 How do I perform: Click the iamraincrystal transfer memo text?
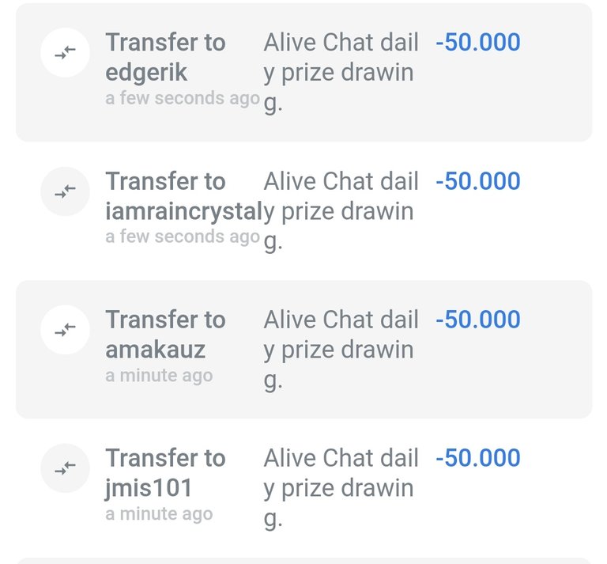(341, 211)
